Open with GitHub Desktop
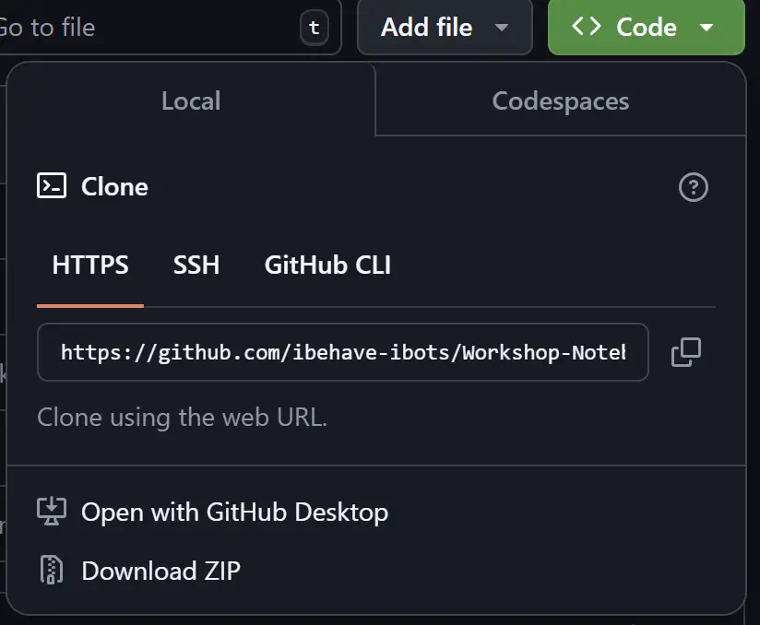Viewport: 760px width, 625px height. click(x=234, y=512)
